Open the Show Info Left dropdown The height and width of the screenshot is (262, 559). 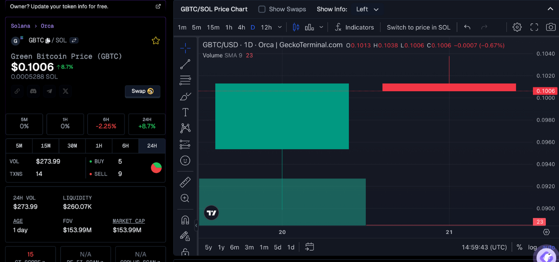coord(367,9)
